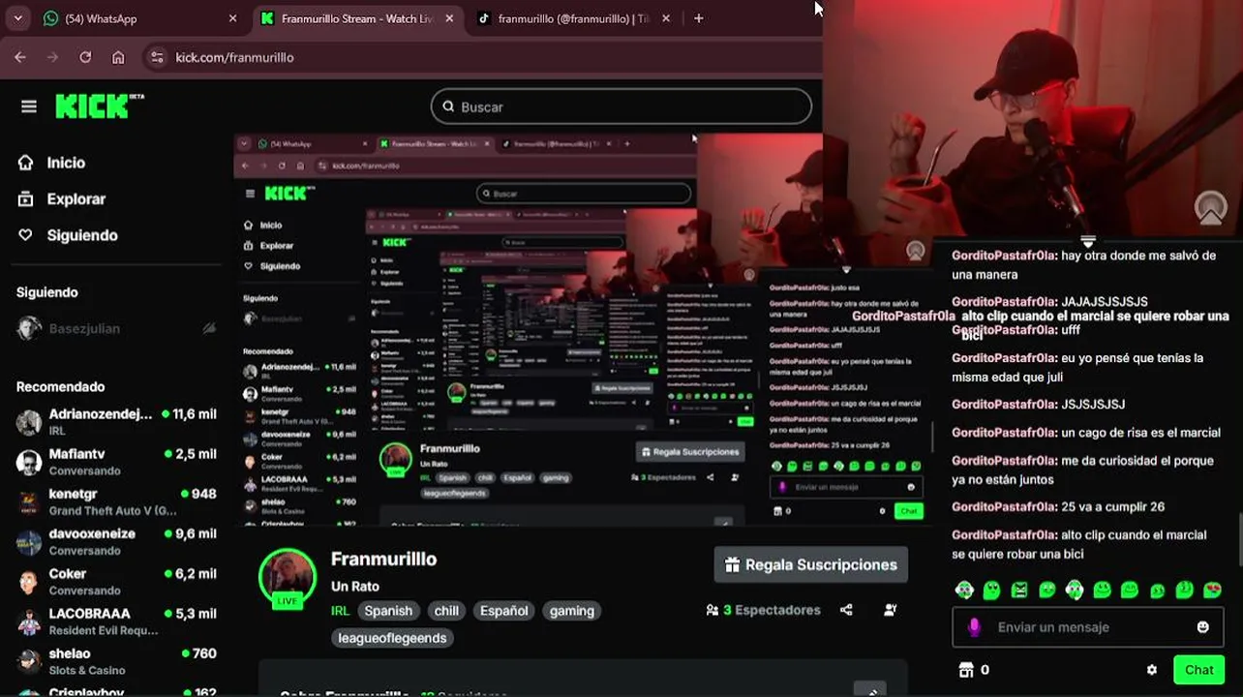This screenshot has width=1243, height=697.
Task: Click the stream video player
Action: pos(581,329)
